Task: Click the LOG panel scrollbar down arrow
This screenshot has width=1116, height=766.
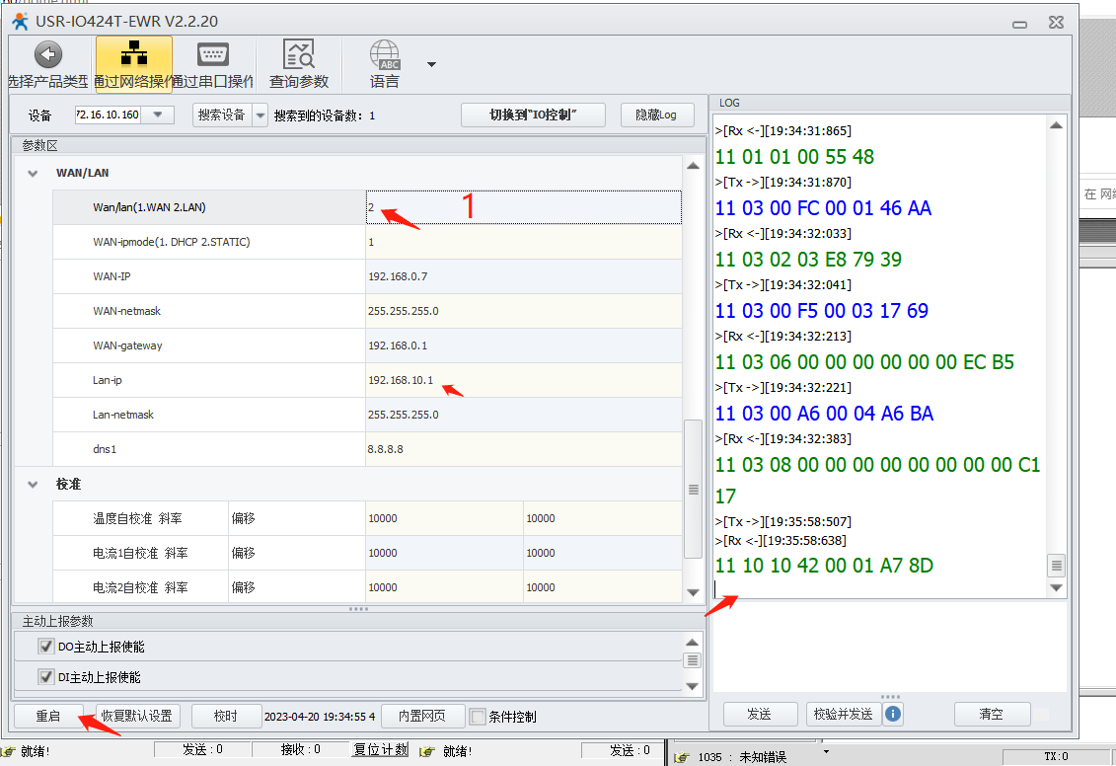Action: (1056, 587)
